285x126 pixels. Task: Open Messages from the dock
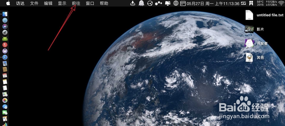pyautogui.click(x=5, y=106)
